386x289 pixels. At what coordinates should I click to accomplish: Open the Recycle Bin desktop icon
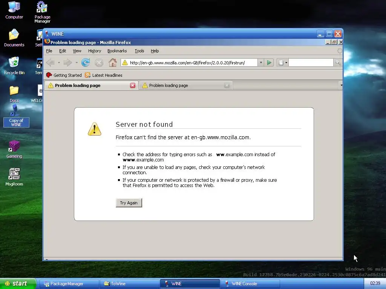(14, 66)
